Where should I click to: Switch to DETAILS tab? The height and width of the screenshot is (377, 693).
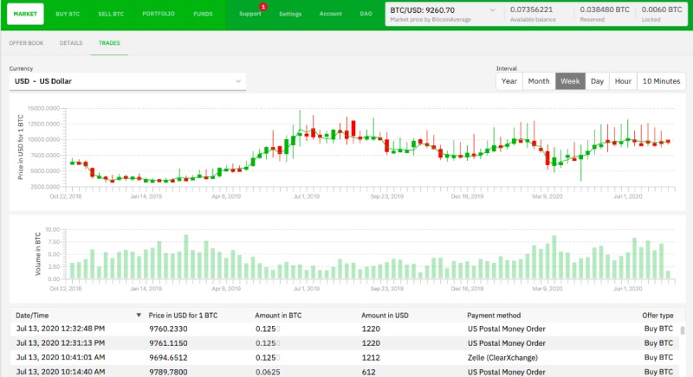71,42
